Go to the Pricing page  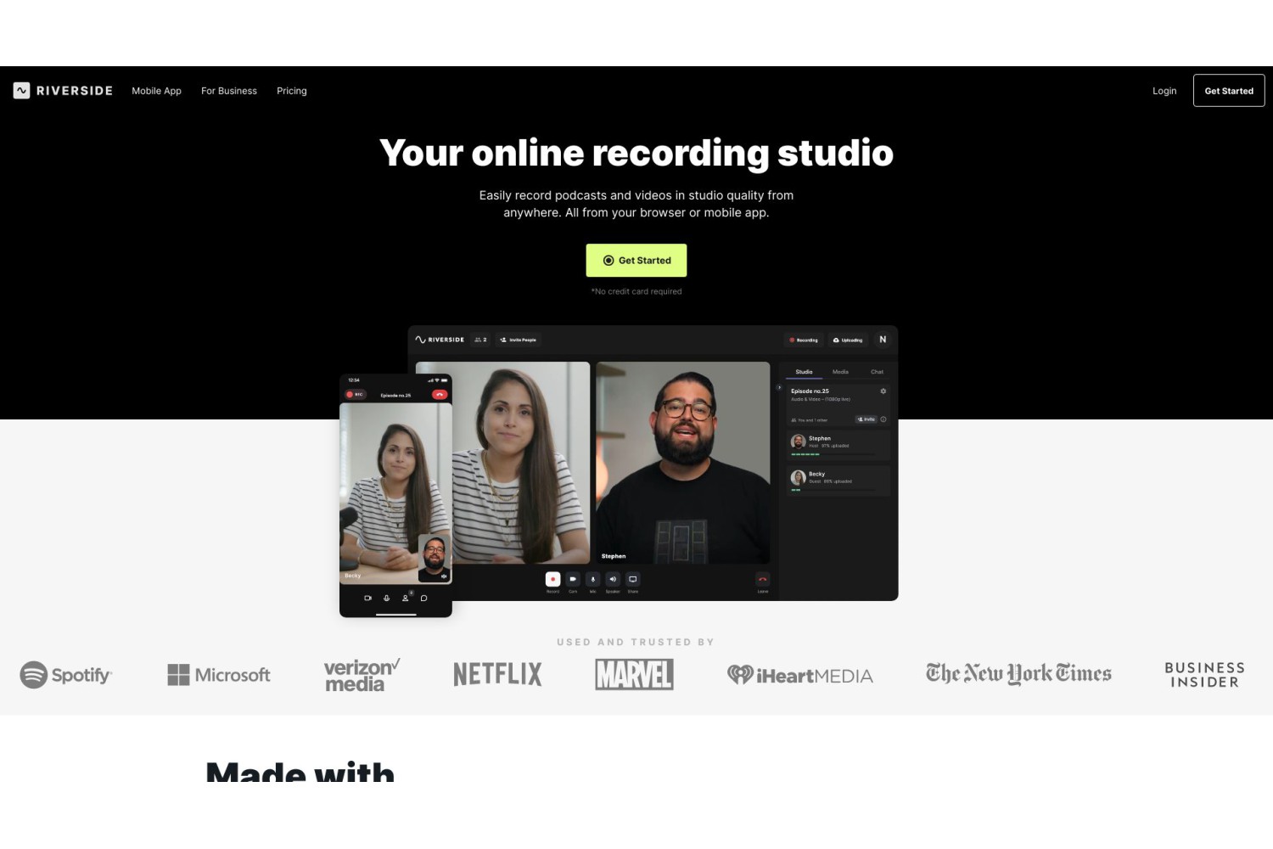(x=292, y=91)
